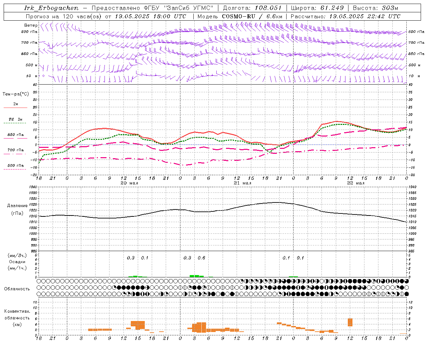
Task: Click the 22 мая date label
Action: pos(355,183)
